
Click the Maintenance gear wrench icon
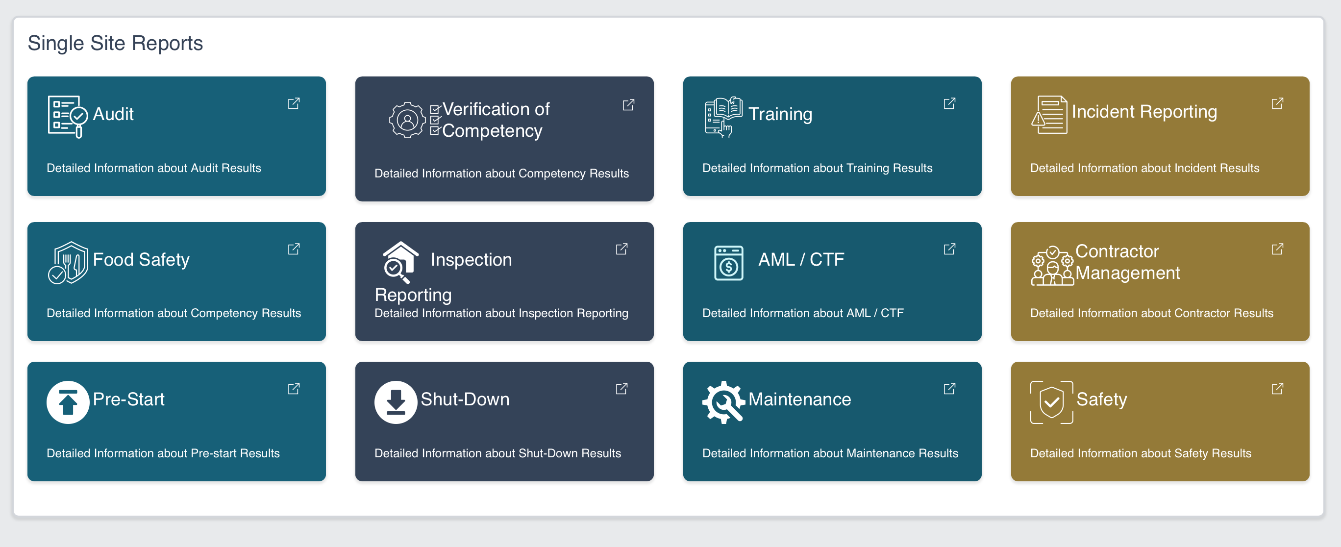point(723,402)
